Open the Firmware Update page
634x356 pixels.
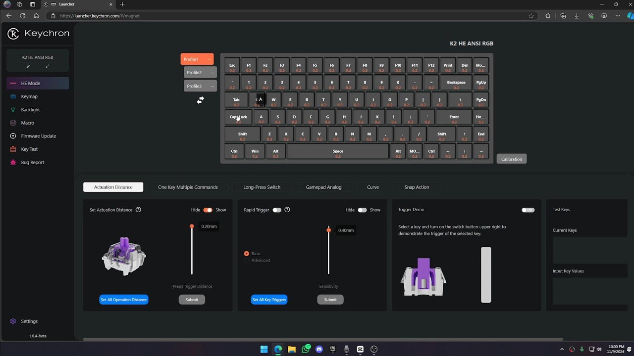pyautogui.click(x=38, y=136)
